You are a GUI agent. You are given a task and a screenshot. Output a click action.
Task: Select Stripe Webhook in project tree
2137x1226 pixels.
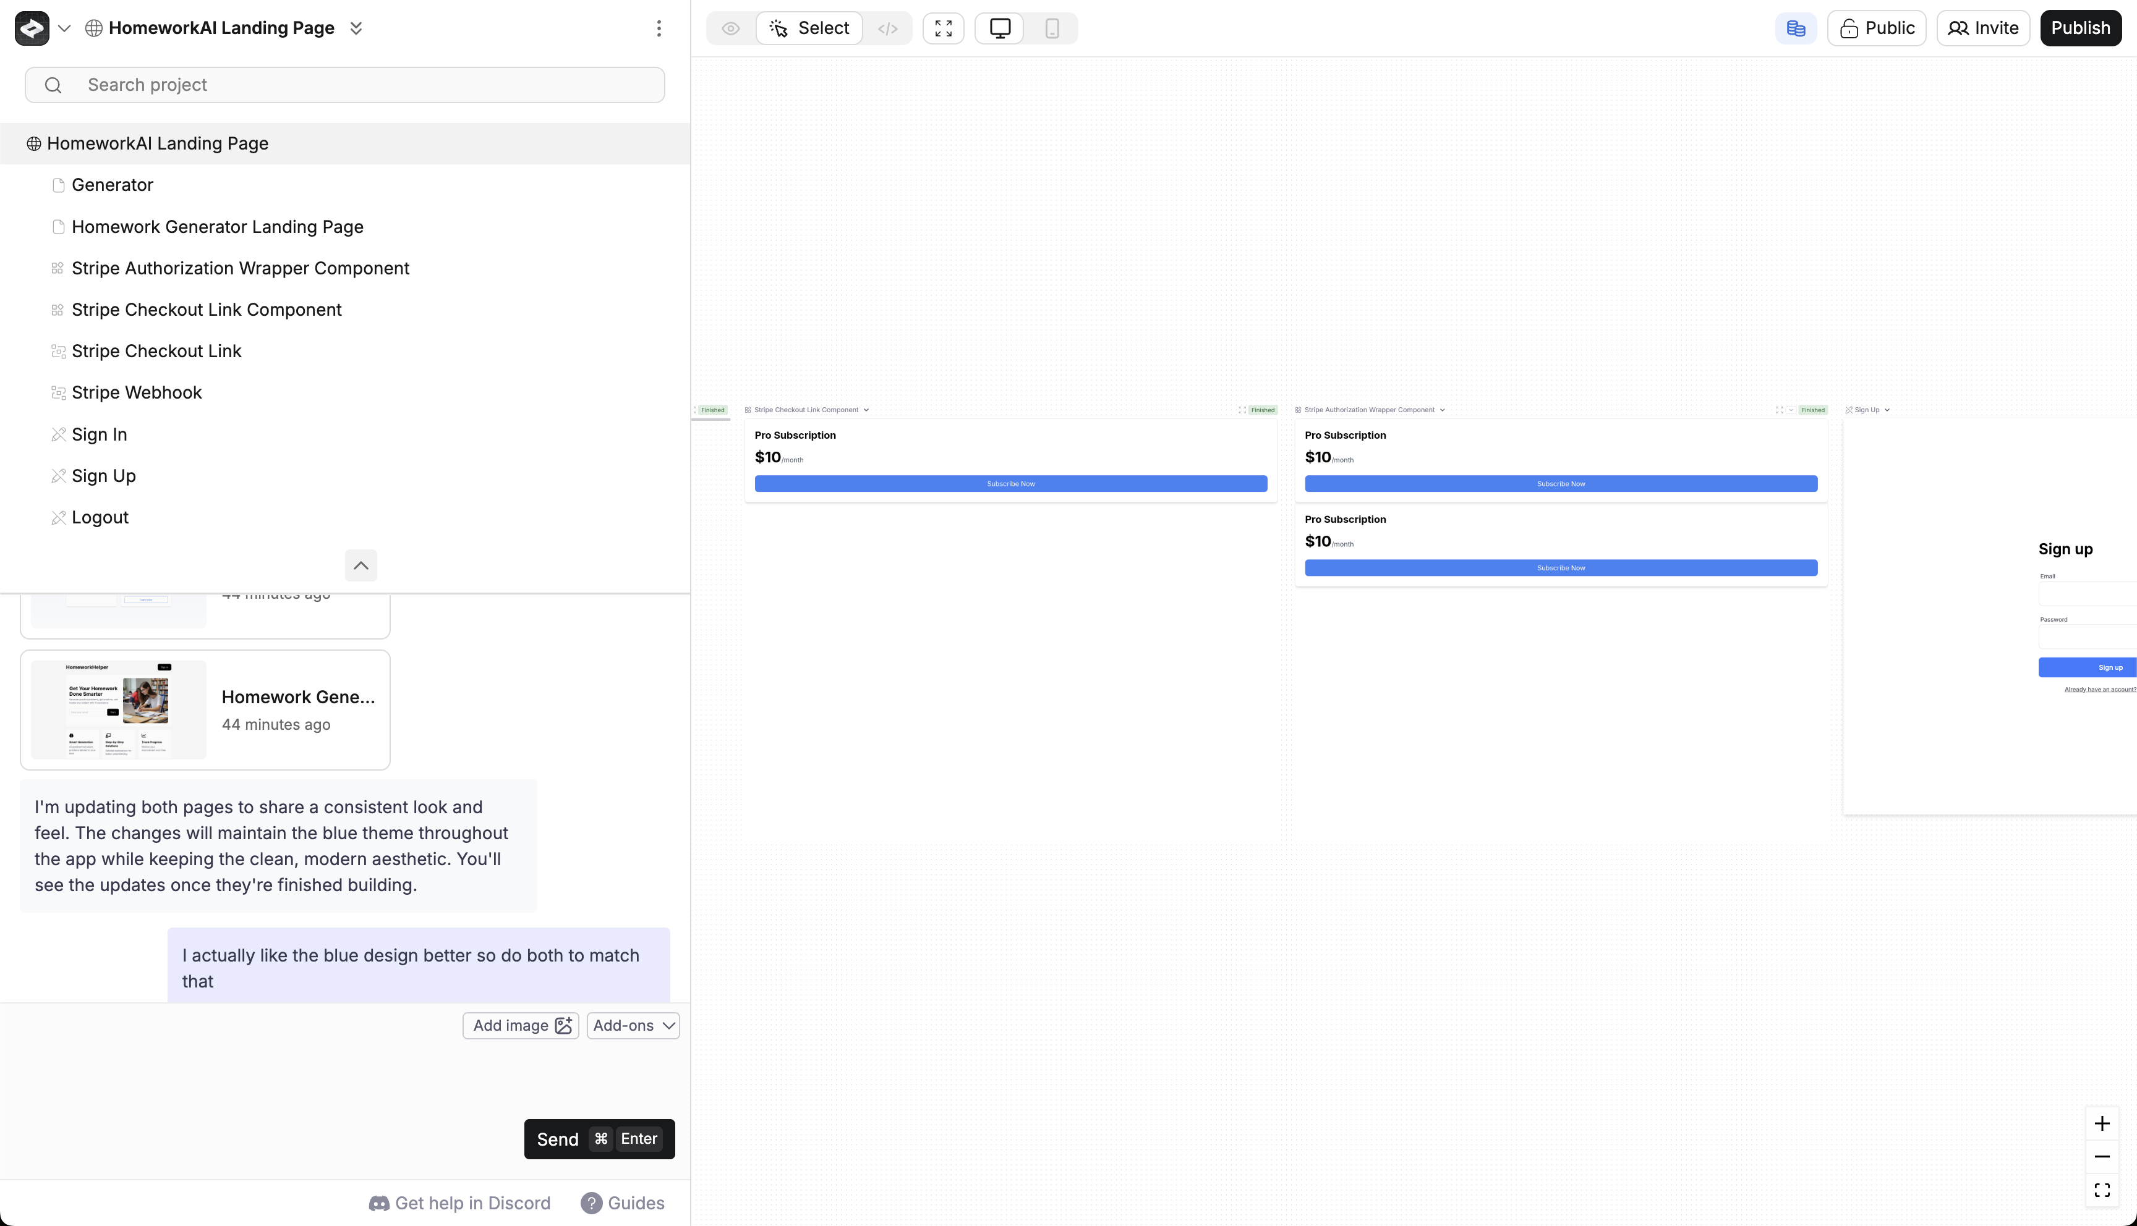point(137,392)
